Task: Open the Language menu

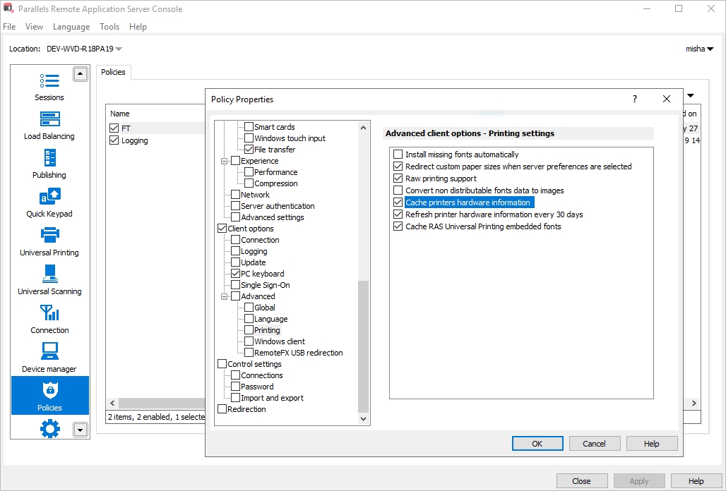Action: tap(71, 27)
